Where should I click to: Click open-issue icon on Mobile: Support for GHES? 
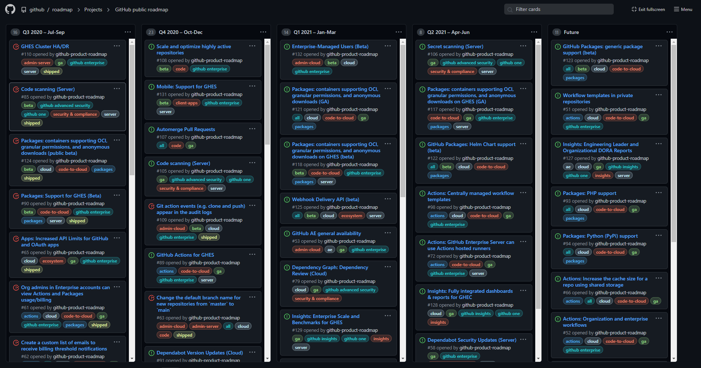[x=152, y=87]
